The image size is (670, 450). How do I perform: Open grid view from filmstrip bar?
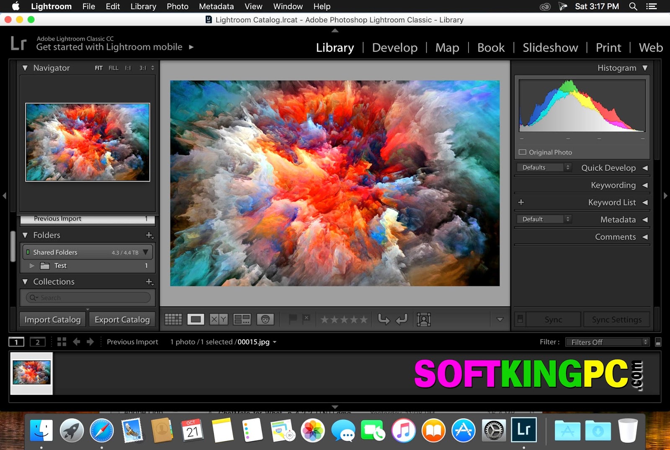coord(62,342)
